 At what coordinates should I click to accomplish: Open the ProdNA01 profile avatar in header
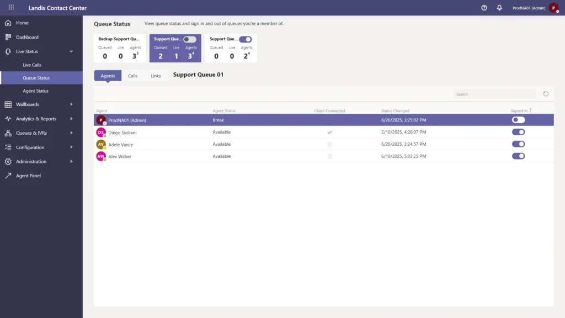pyautogui.click(x=554, y=8)
